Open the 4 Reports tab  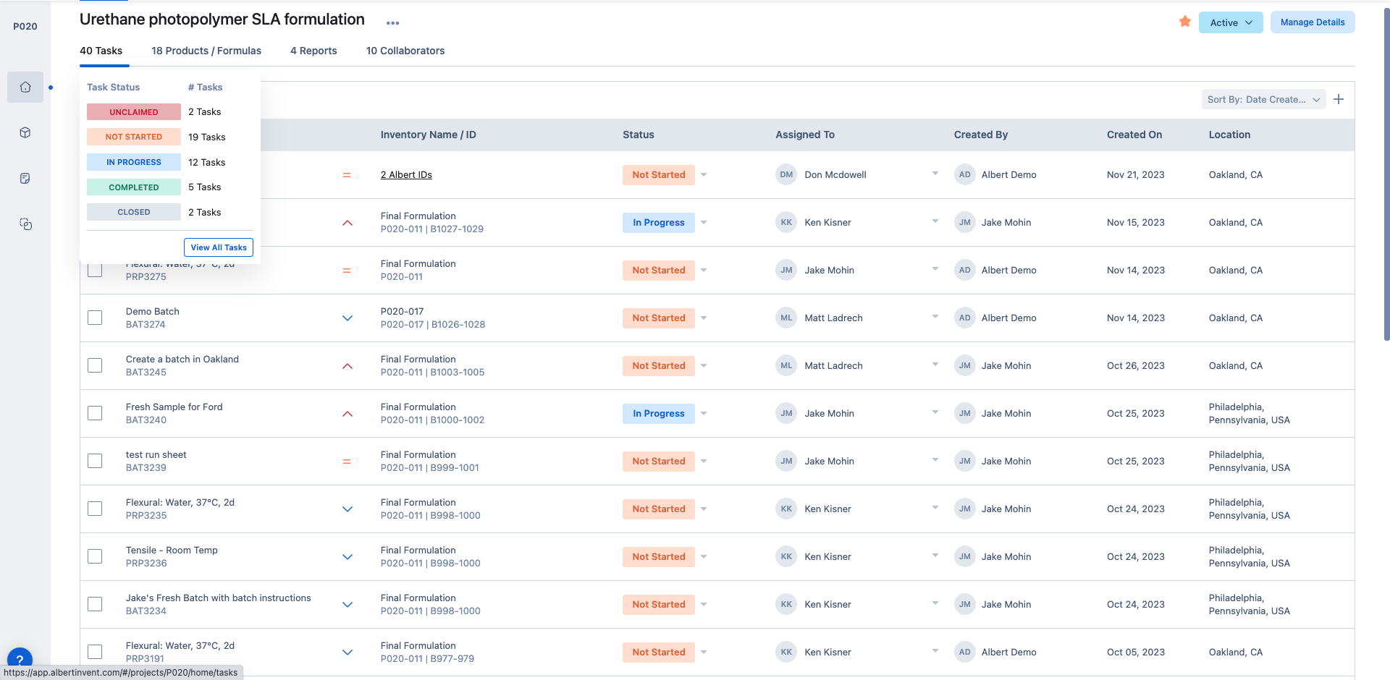point(313,51)
